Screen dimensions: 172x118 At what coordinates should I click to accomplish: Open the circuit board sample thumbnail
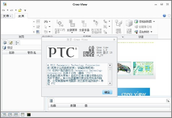click(x=143, y=69)
